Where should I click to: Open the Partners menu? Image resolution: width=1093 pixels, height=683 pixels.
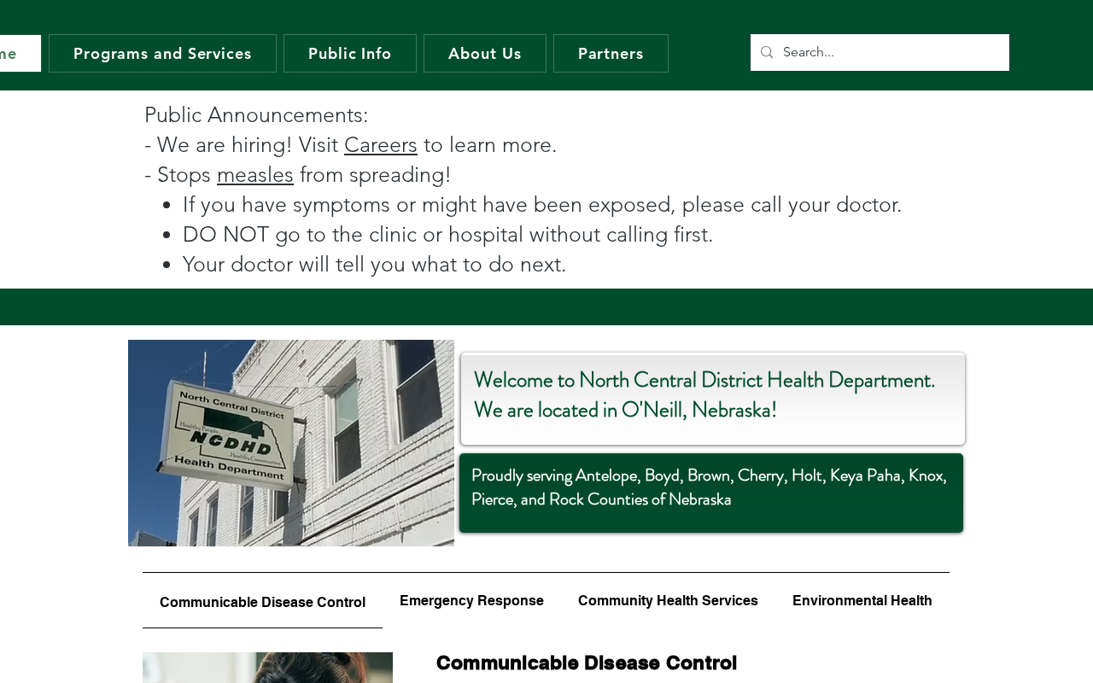611,54
